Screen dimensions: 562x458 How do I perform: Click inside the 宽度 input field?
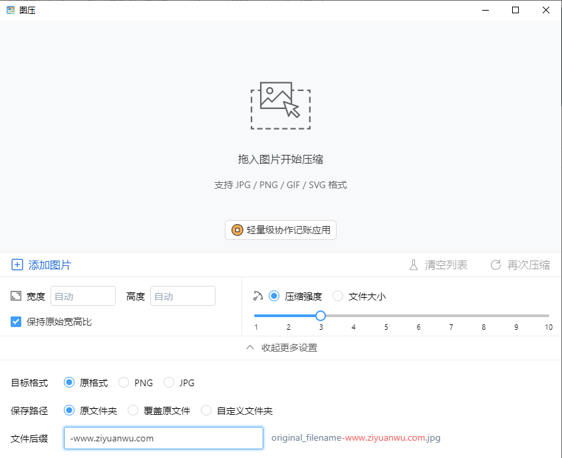tap(82, 296)
